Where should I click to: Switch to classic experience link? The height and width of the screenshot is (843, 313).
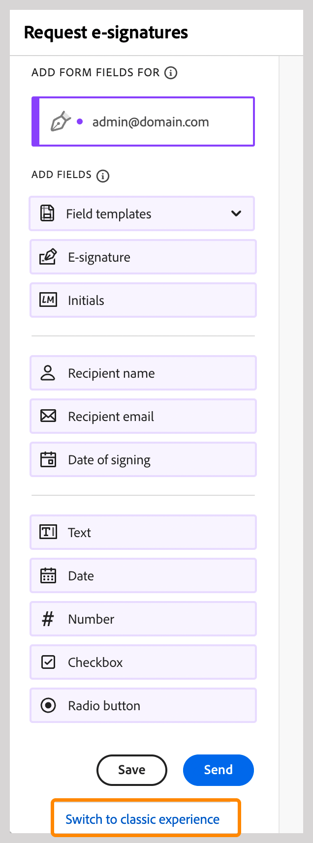pos(143,819)
